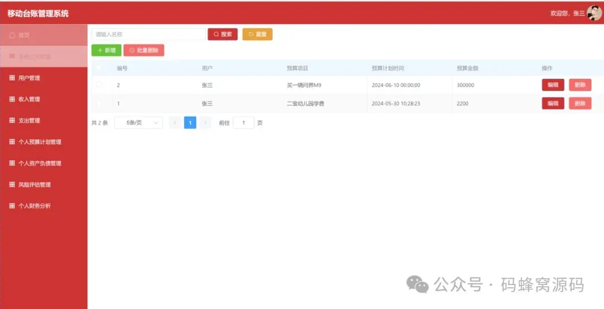Click the grid icon beside 个人资产负债管理

coord(12,163)
